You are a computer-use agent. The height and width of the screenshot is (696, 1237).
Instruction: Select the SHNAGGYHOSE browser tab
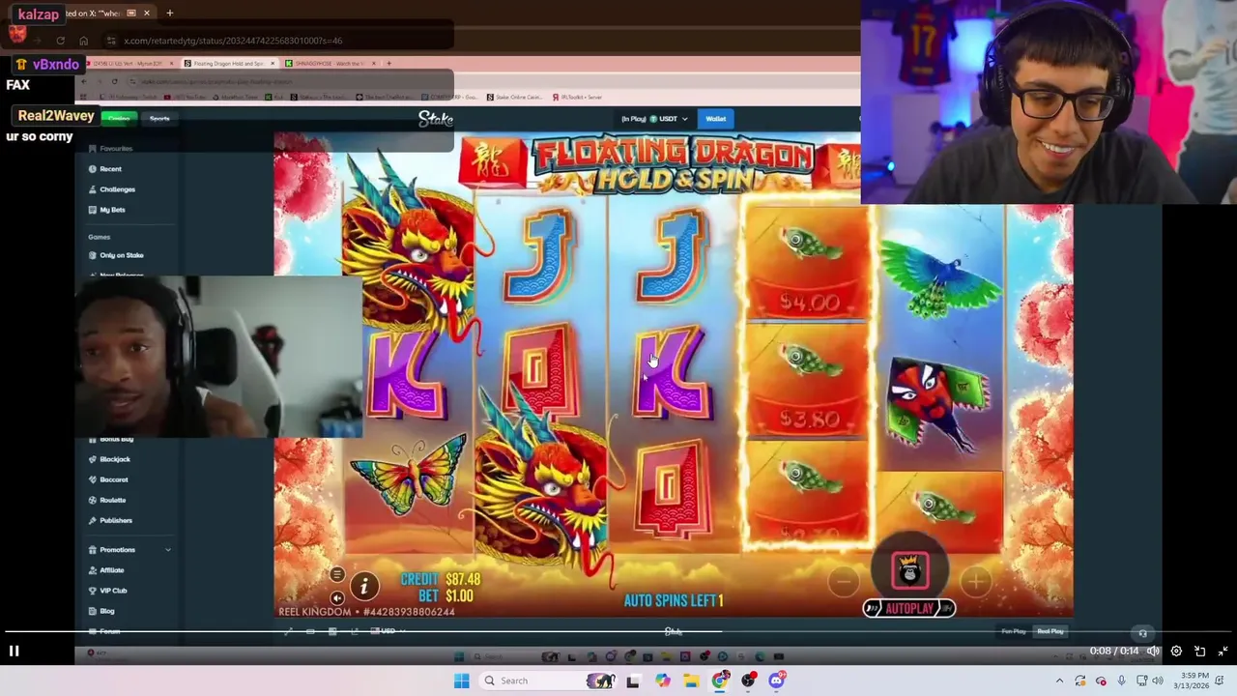pyautogui.click(x=329, y=64)
